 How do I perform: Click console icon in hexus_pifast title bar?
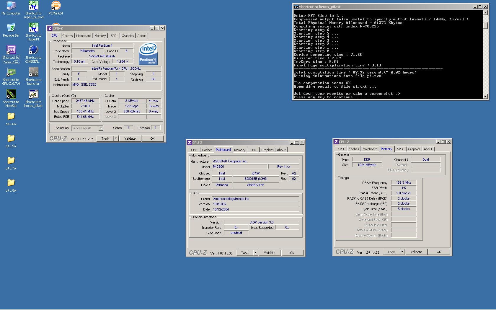[x=296, y=7]
